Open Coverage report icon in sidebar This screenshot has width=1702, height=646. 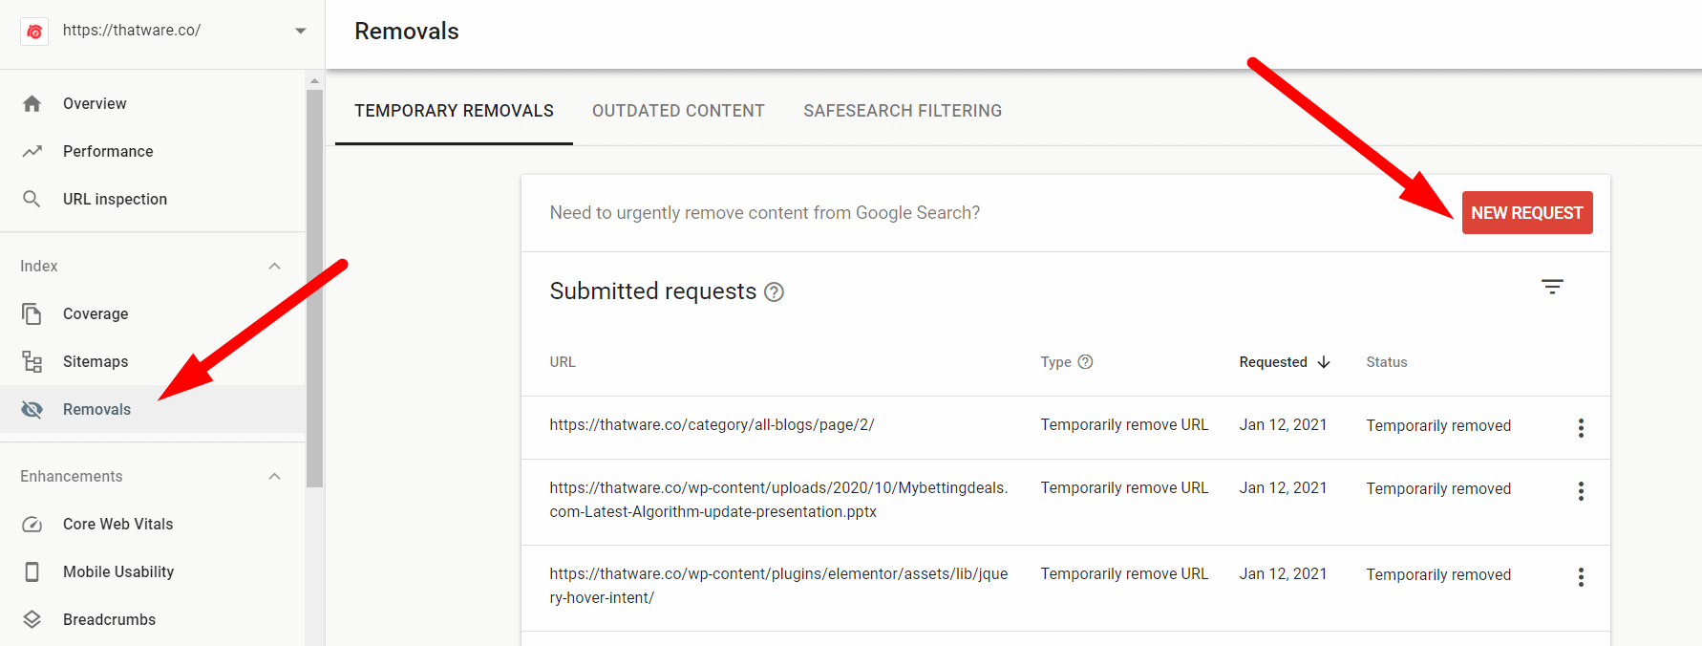(x=32, y=313)
